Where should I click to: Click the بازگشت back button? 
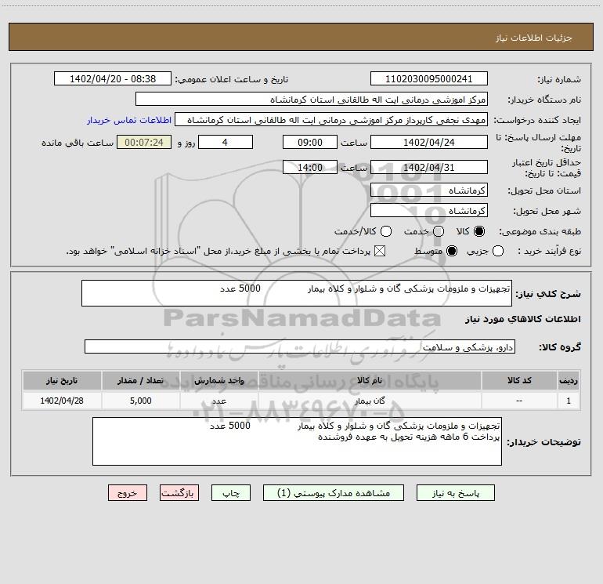(x=179, y=493)
